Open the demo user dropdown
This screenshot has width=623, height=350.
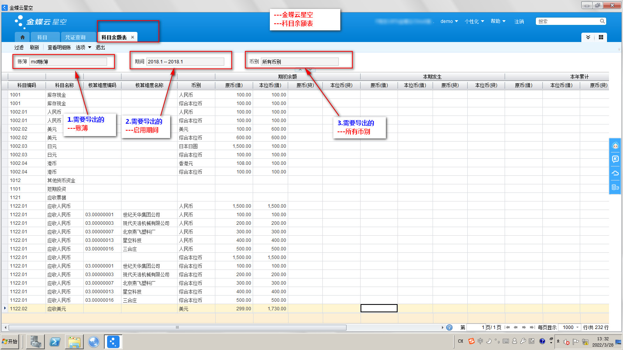(x=449, y=21)
